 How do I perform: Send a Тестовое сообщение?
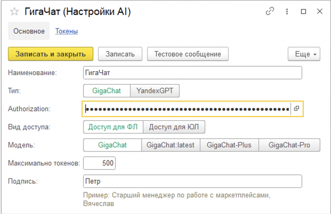pos(188,54)
